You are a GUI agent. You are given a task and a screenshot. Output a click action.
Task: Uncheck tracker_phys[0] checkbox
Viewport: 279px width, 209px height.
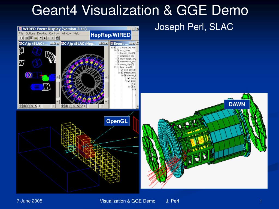[x=118, y=53]
